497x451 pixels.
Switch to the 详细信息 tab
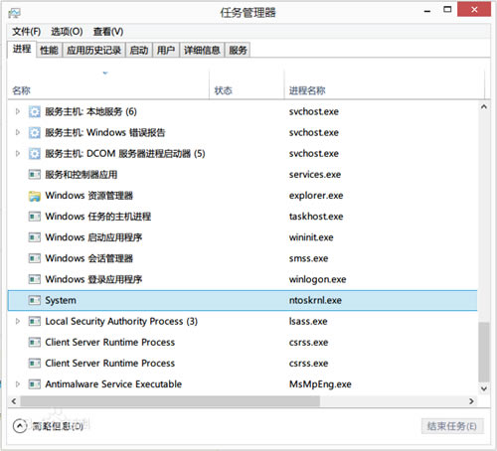pyautogui.click(x=202, y=51)
